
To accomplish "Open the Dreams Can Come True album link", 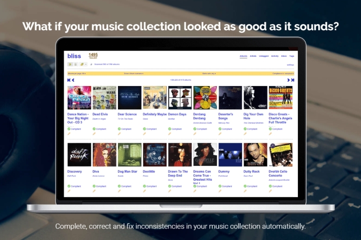I will [x=202, y=177].
